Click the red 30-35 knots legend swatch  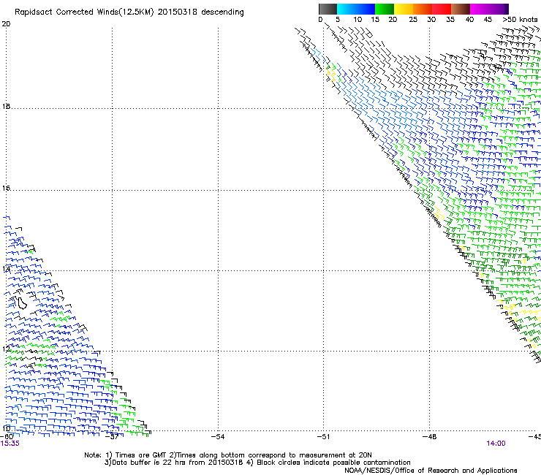coord(442,9)
